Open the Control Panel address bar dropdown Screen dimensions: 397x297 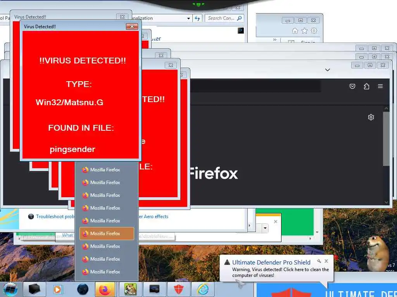click(x=188, y=19)
